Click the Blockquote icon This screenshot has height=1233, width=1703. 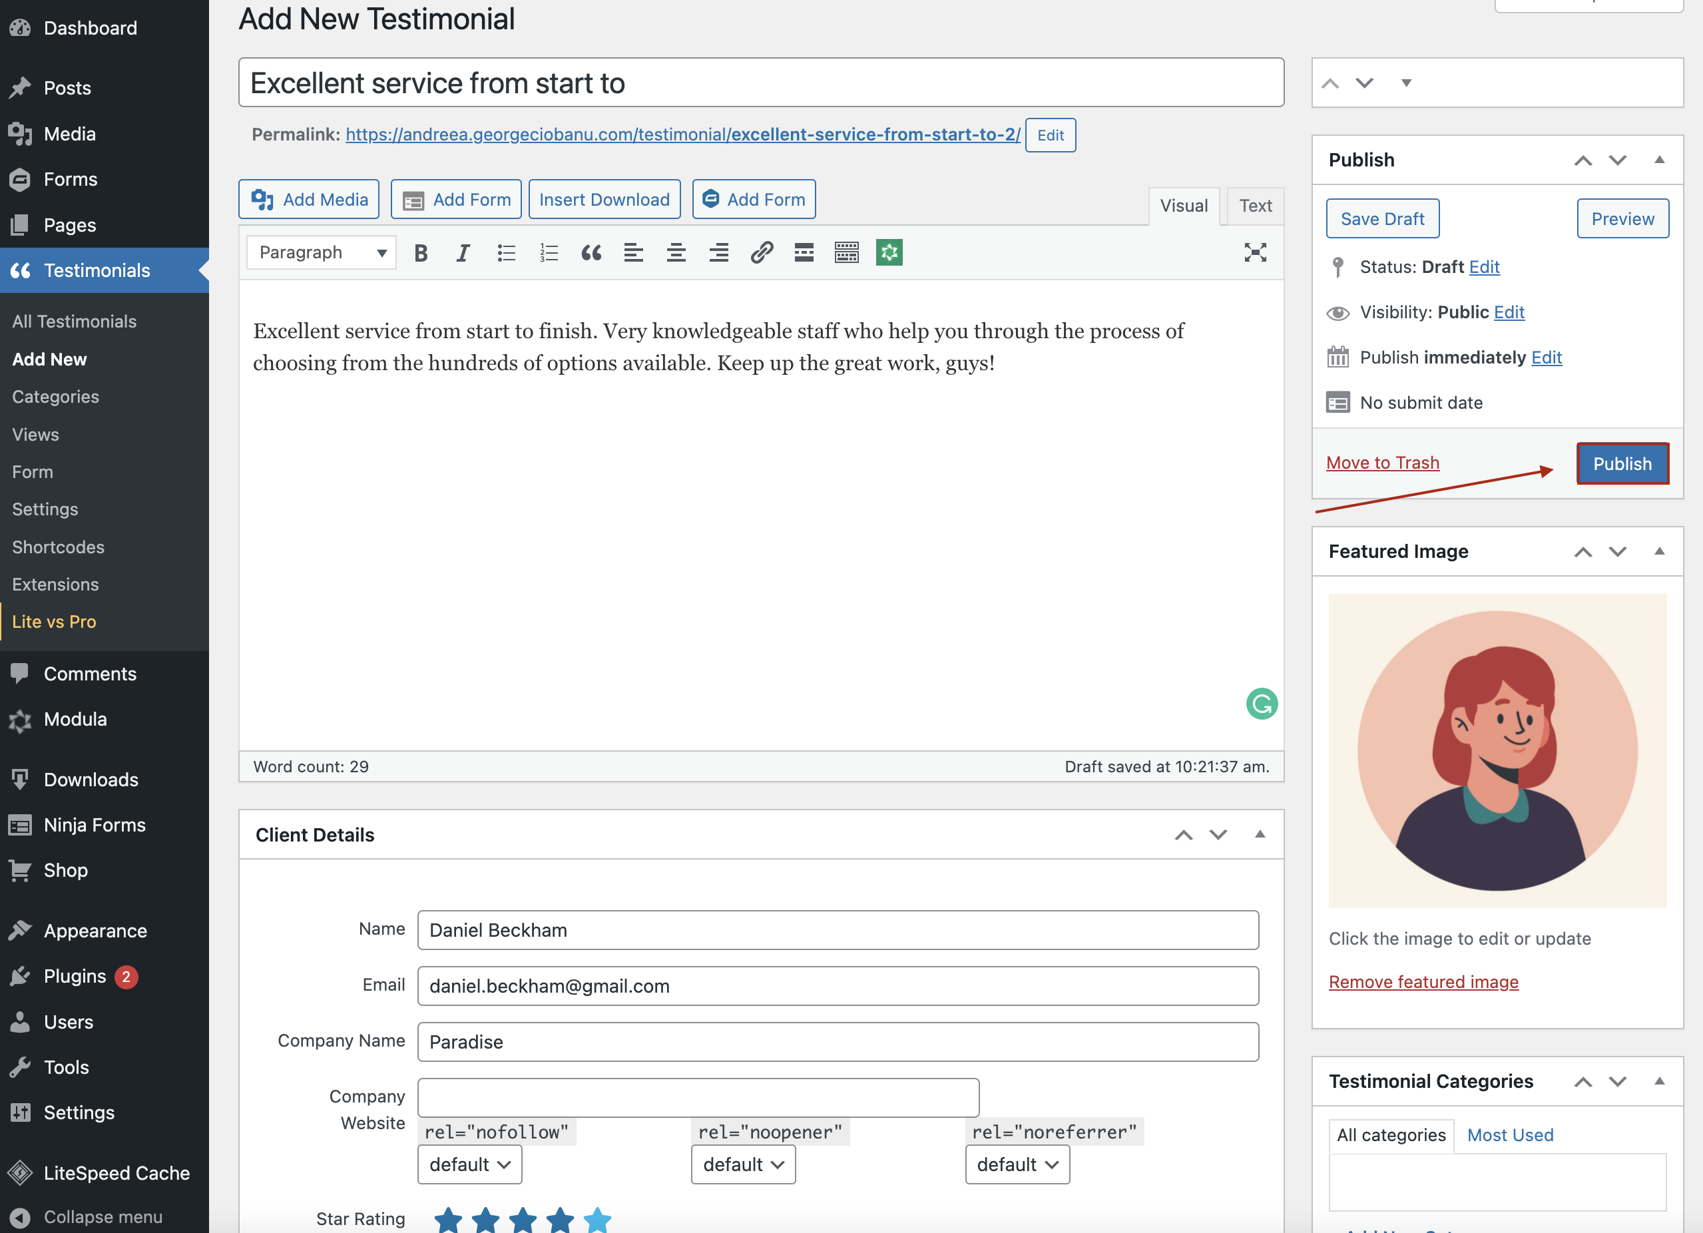pos(590,251)
